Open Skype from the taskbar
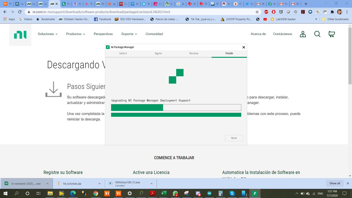352x198 pixels. click(232, 194)
